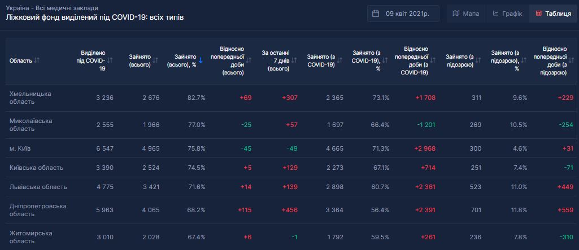Sort by За останні 7 днів column icon
The image size is (579, 250).
pyautogui.click(x=294, y=60)
